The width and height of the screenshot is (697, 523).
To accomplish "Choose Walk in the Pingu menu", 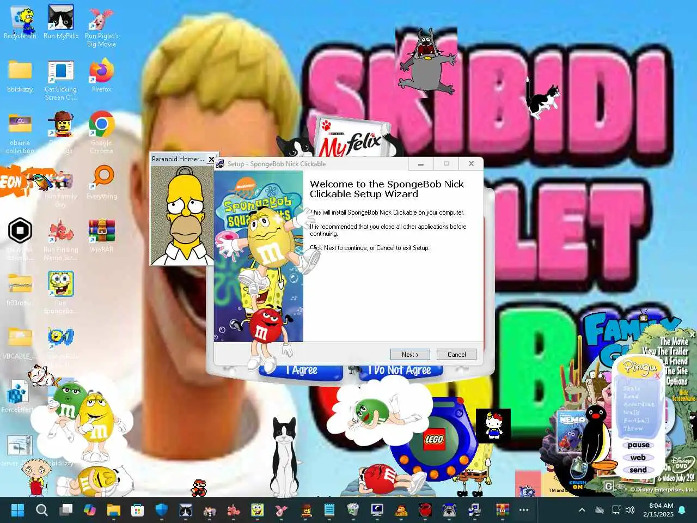I will click(x=631, y=412).
